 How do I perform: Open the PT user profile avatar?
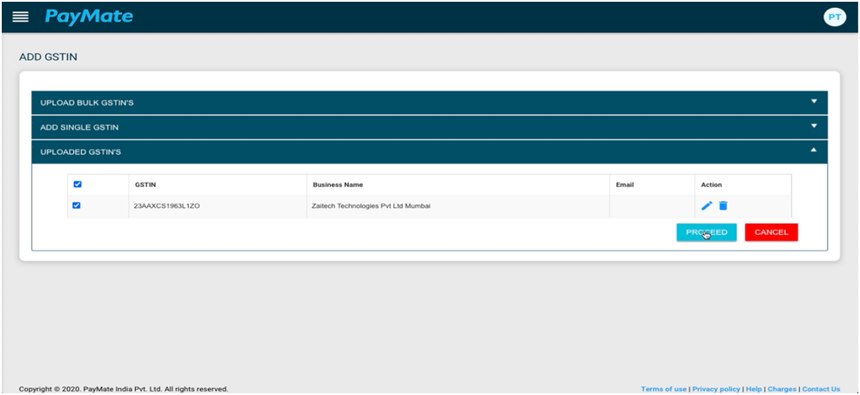(834, 17)
